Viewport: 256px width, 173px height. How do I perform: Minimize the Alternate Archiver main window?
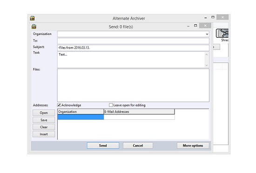point(206,17)
